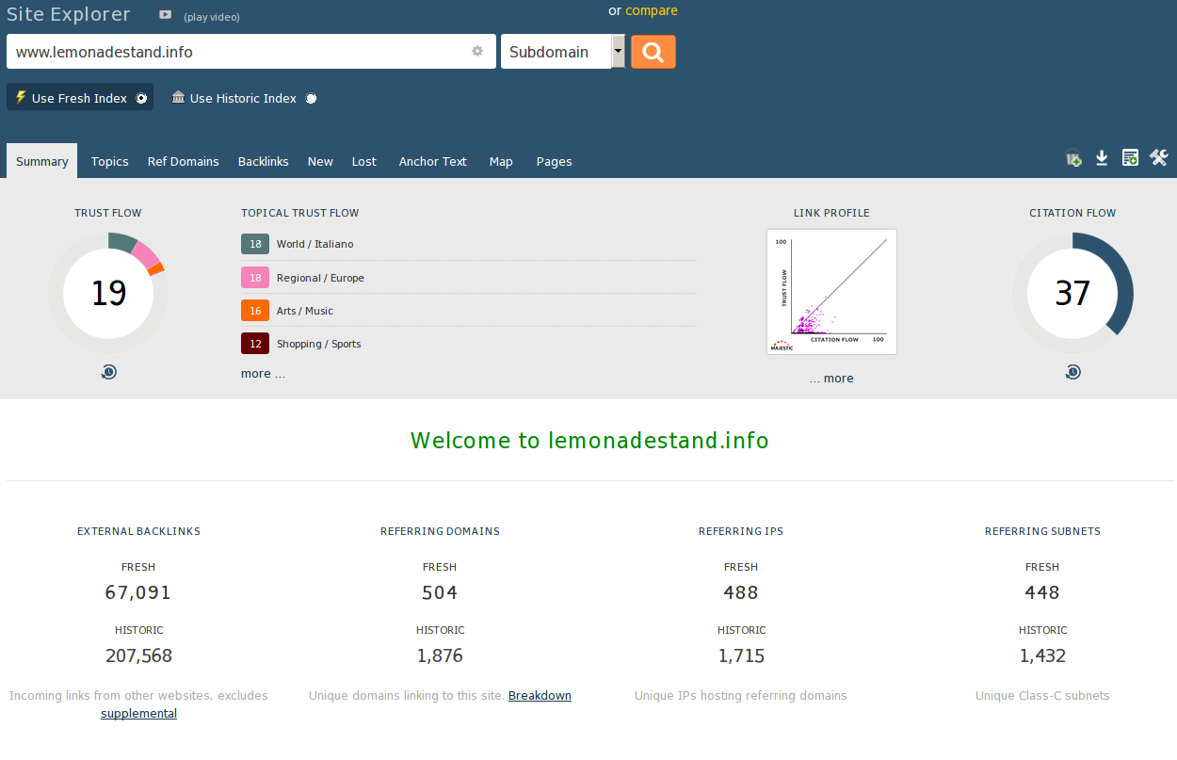This screenshot has height=760, width=1177.
Task: Open the Breakdown link
Action: pyautogui.click(x=540, y=696)
